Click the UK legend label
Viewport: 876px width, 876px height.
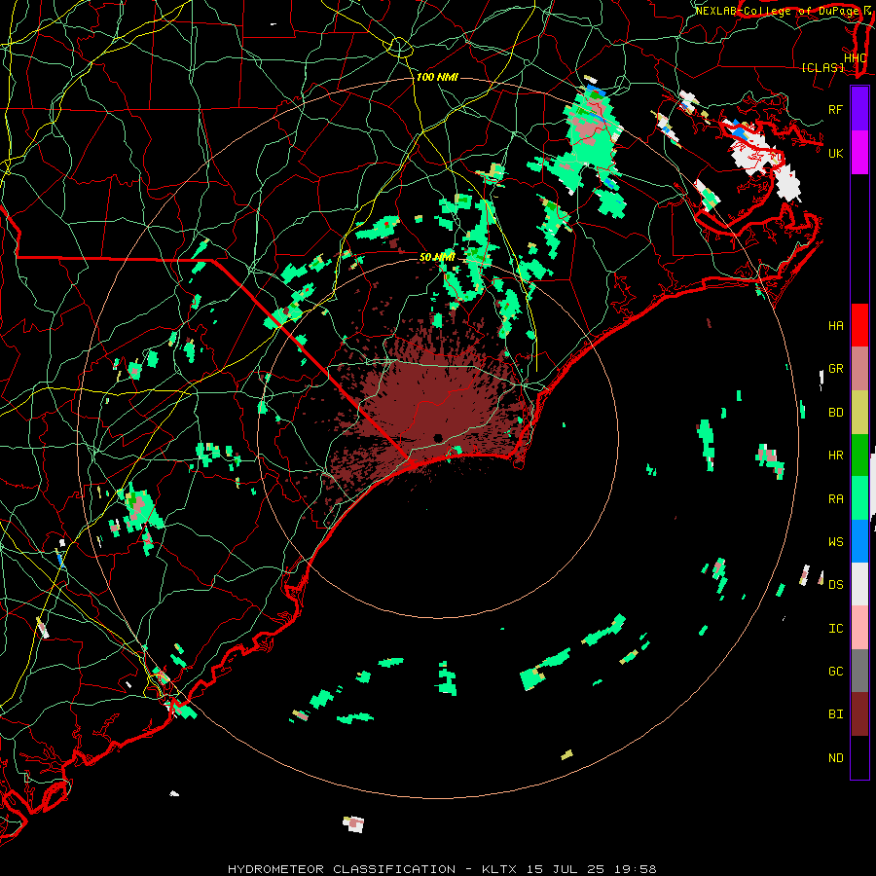[x=835, y=153]
